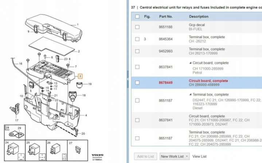Click the highlighted callout number 3

tap(81, 76)
